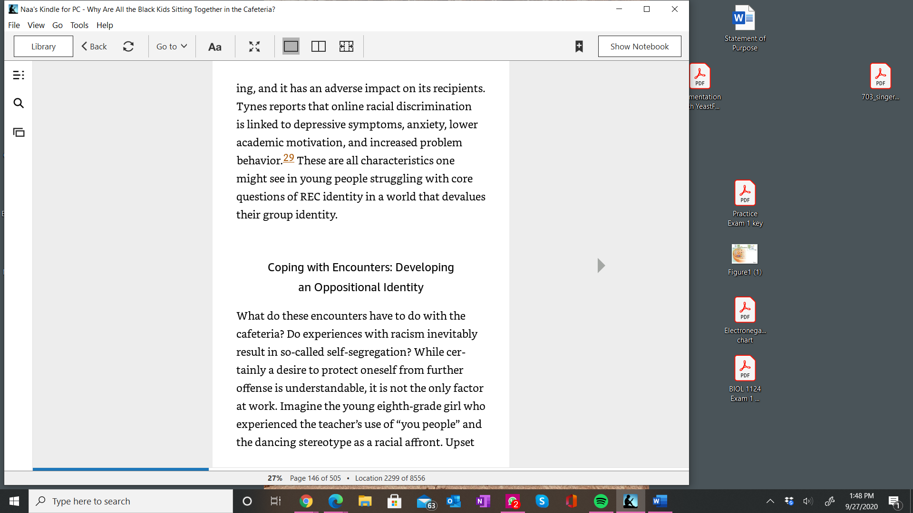The width and height of the screenshot is (913, 513).
Task: Enter full screen mode
Action: pyautogui.click(x=254, y=47)
